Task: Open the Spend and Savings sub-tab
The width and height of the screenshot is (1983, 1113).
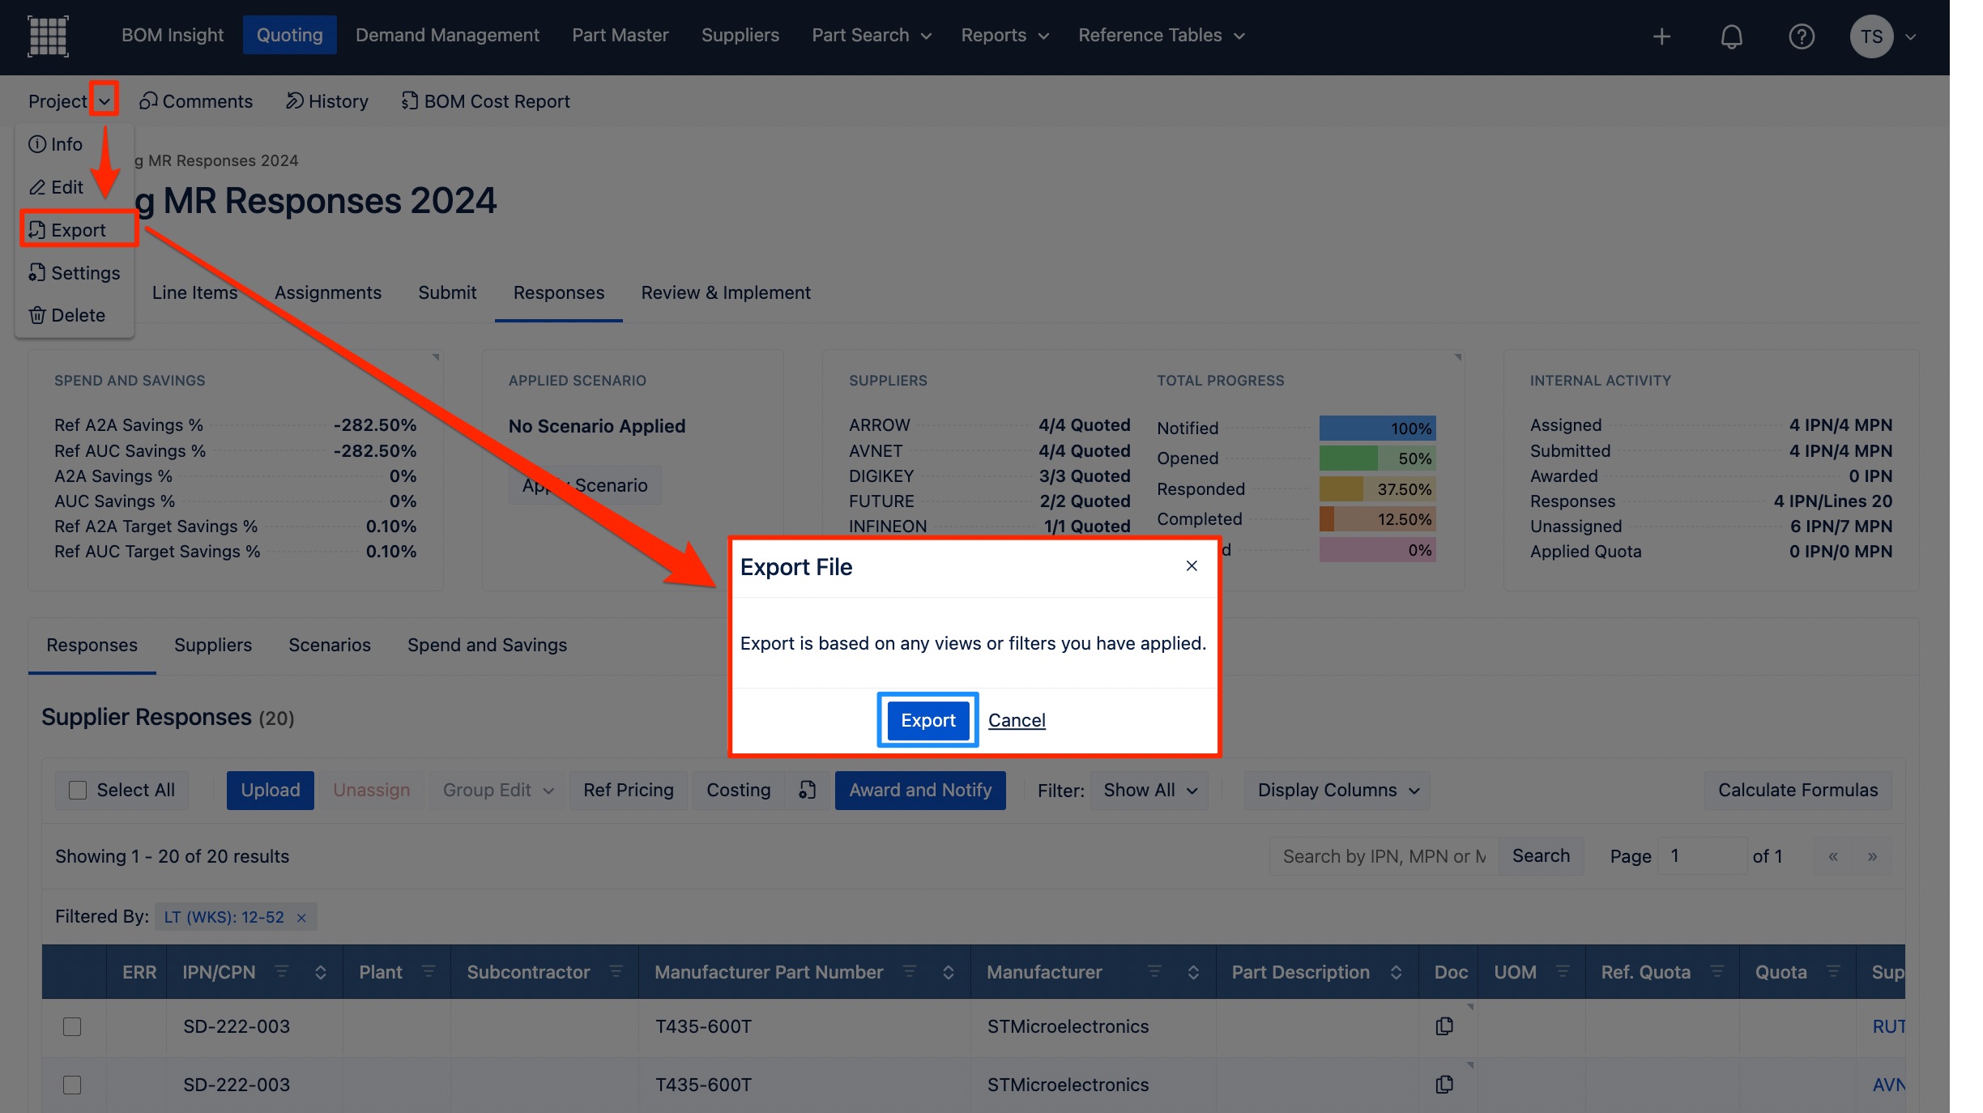Action: point(487,645)
